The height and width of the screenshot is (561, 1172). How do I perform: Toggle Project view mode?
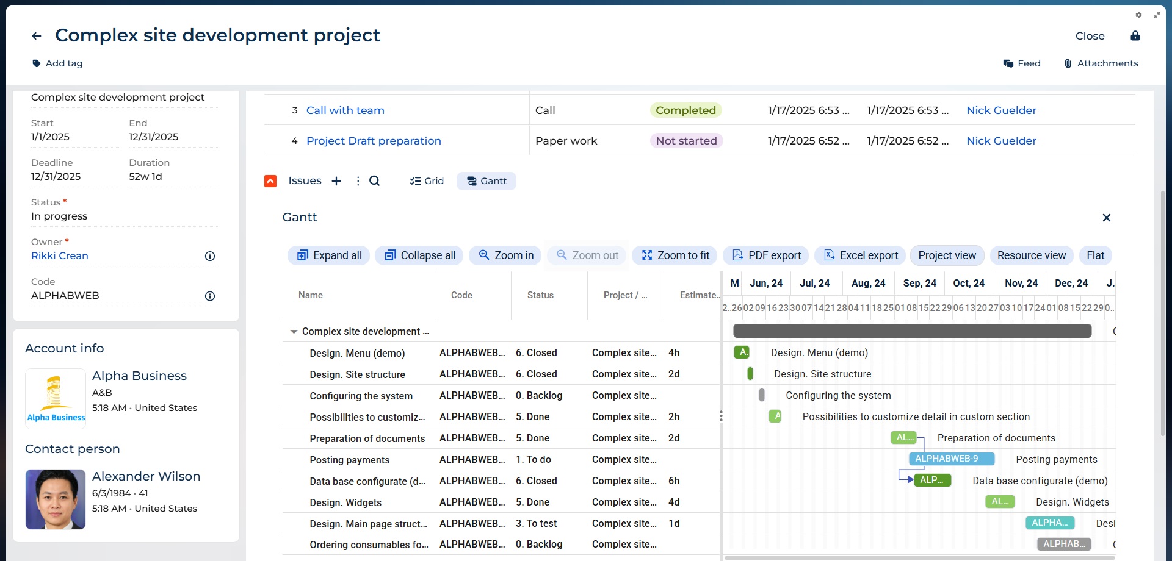click(x=947, y=255)
